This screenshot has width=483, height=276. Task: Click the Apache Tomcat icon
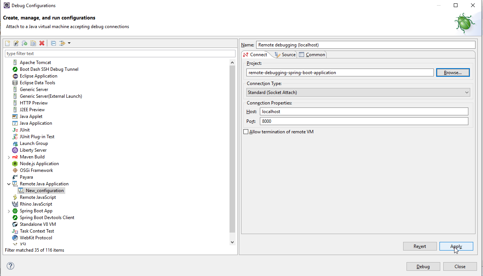(15, 63)
